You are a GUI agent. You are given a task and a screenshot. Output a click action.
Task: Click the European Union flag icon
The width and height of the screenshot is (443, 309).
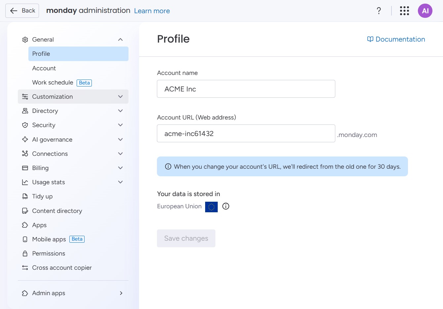pyautogui.click(x=211, y=207)
